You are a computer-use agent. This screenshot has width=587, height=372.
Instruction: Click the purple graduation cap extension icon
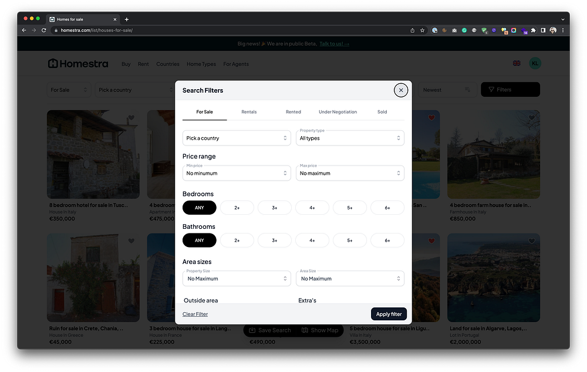coord(524,31)
